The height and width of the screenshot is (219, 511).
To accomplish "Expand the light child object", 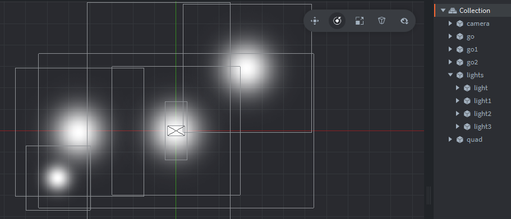I will (458, 88).
